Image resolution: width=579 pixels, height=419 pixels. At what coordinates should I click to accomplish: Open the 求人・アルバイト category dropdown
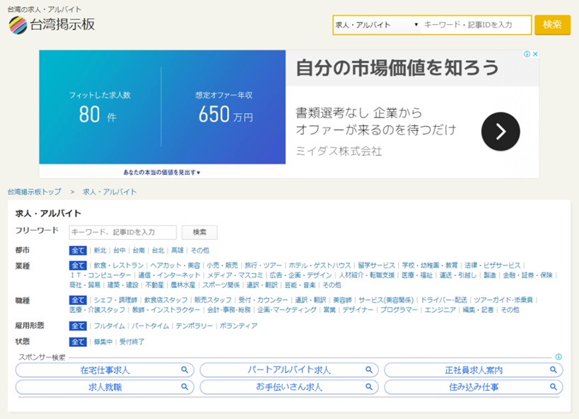(x=377, y=25)
